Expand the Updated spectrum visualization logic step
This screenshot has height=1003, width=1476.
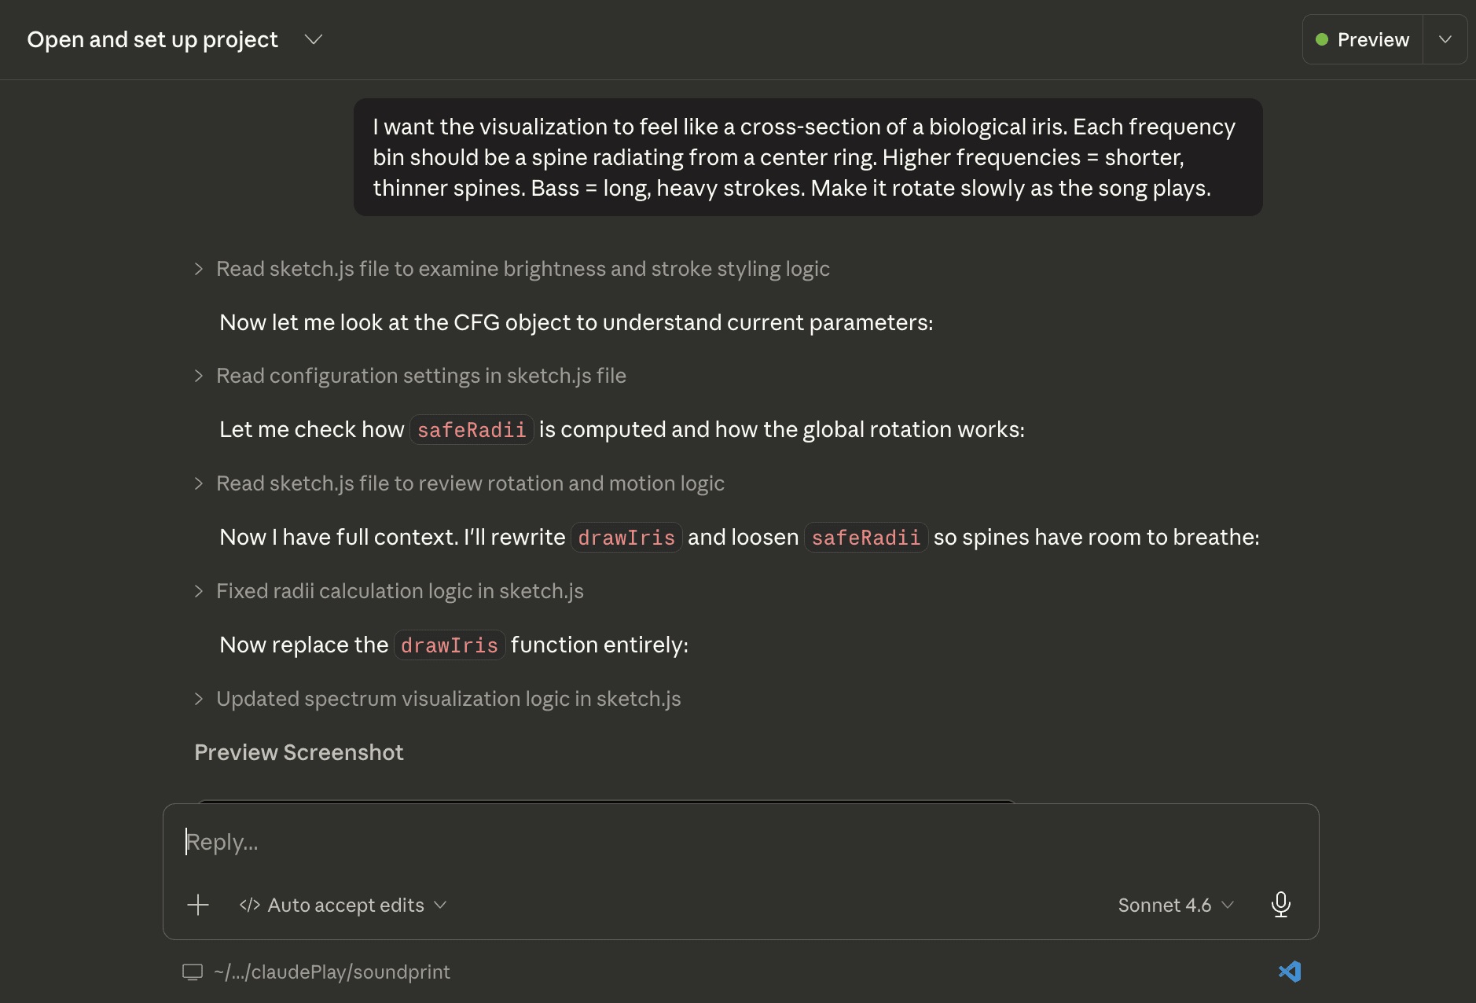click(438, 699)
